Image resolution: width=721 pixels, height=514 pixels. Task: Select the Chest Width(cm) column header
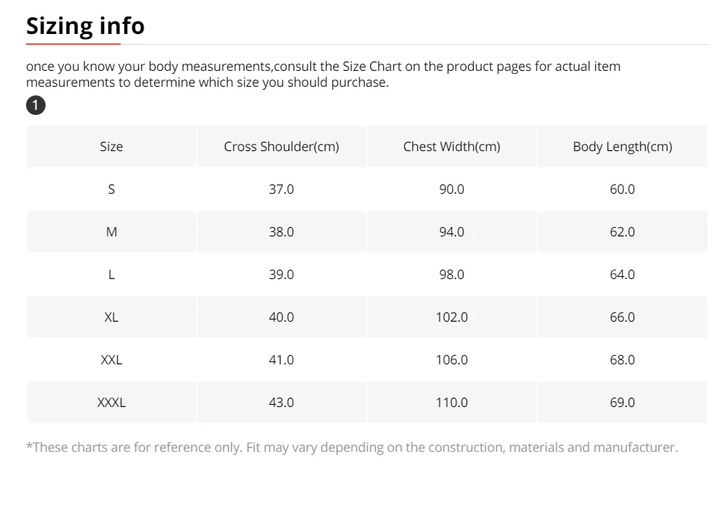(451, 146)
